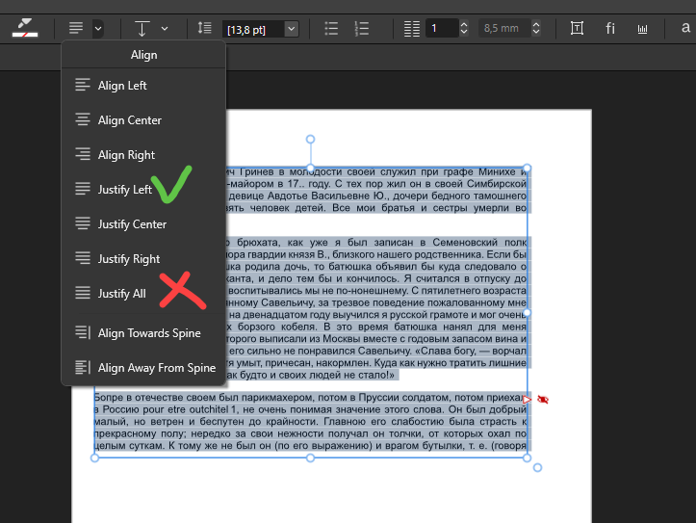Screen dimensions: 696x523
Task: Adjust the gutter width stepper arrows
Action: point(536,29)
